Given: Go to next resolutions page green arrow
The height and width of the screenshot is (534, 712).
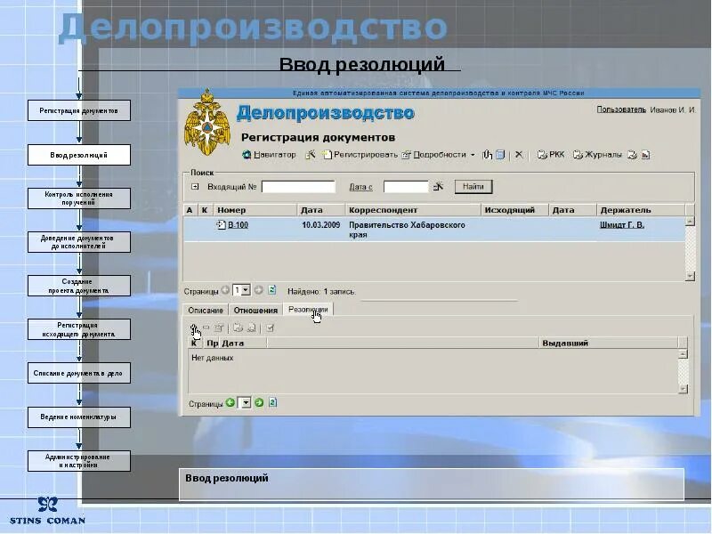Looking at the screenshot, I should point(259,402).
